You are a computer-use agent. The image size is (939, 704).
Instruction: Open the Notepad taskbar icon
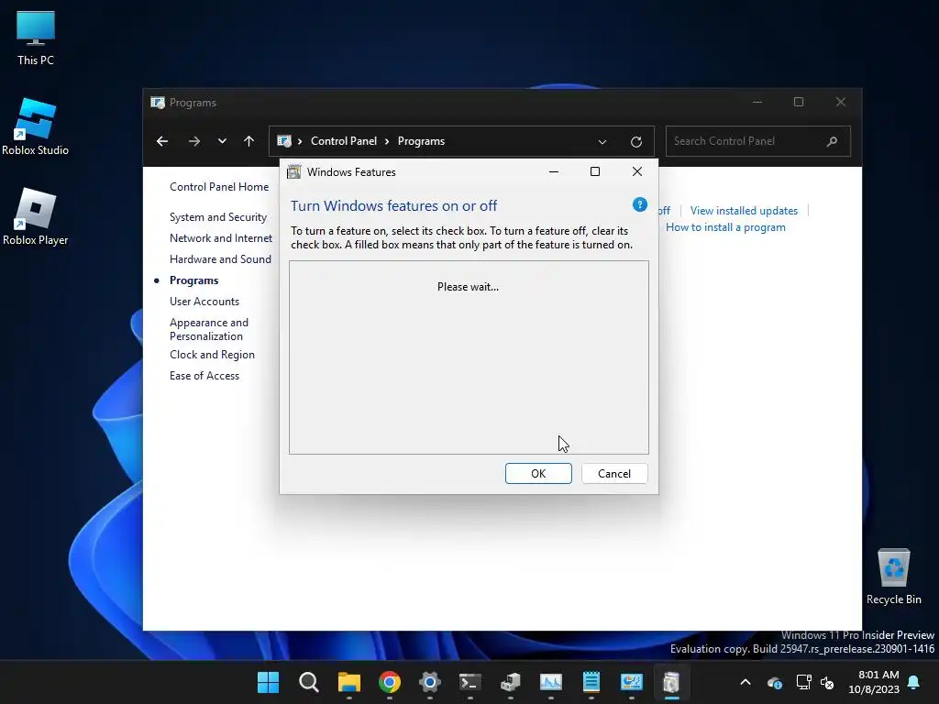coord(591,682)
